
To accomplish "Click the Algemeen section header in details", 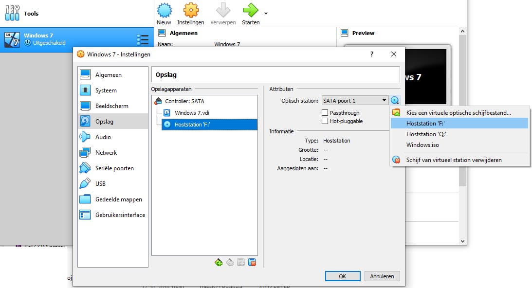I will click(x=183, y=33).
